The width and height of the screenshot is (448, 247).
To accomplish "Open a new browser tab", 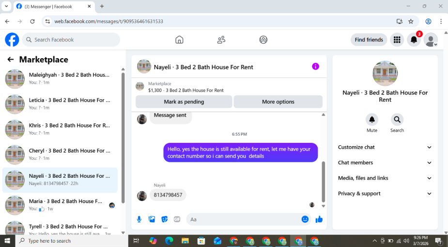I will (102, 6).
